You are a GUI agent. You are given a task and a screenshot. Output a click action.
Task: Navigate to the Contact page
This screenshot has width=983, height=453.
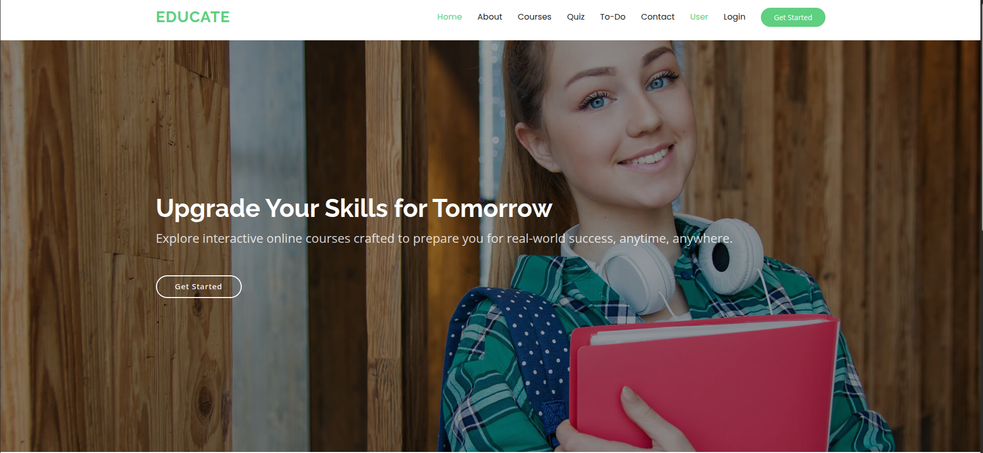pyautogui.click(x=658, y=17)
